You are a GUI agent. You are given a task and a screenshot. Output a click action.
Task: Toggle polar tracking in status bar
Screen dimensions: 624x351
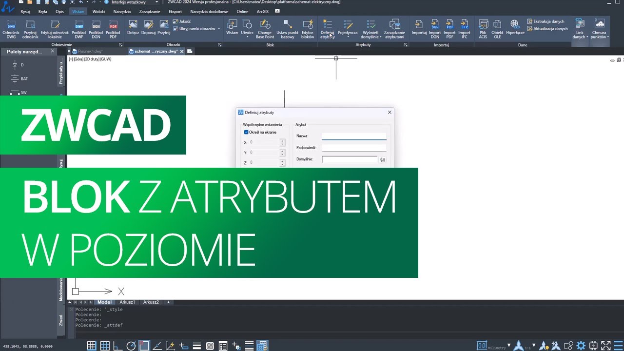tap(131, 346)
